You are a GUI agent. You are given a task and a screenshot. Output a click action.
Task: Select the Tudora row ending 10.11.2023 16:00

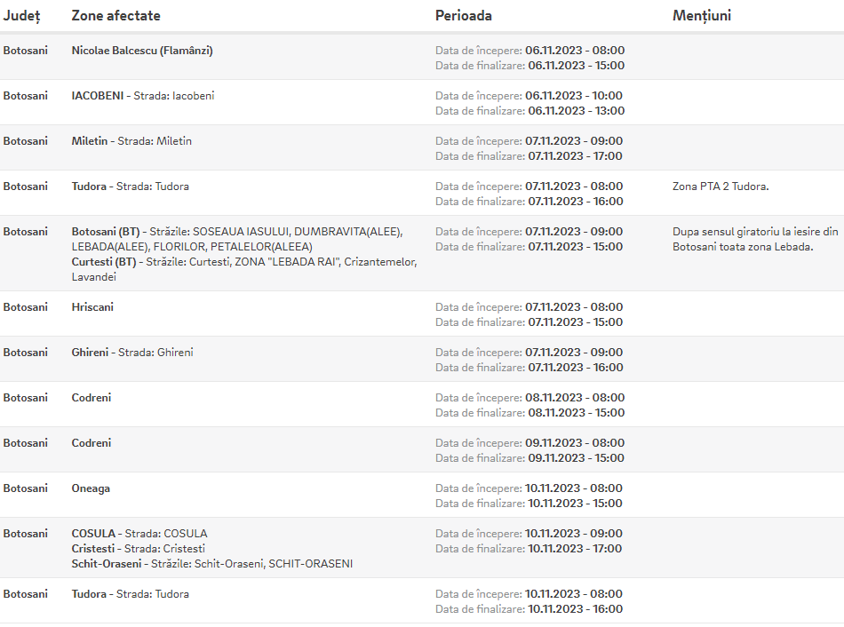422,600
